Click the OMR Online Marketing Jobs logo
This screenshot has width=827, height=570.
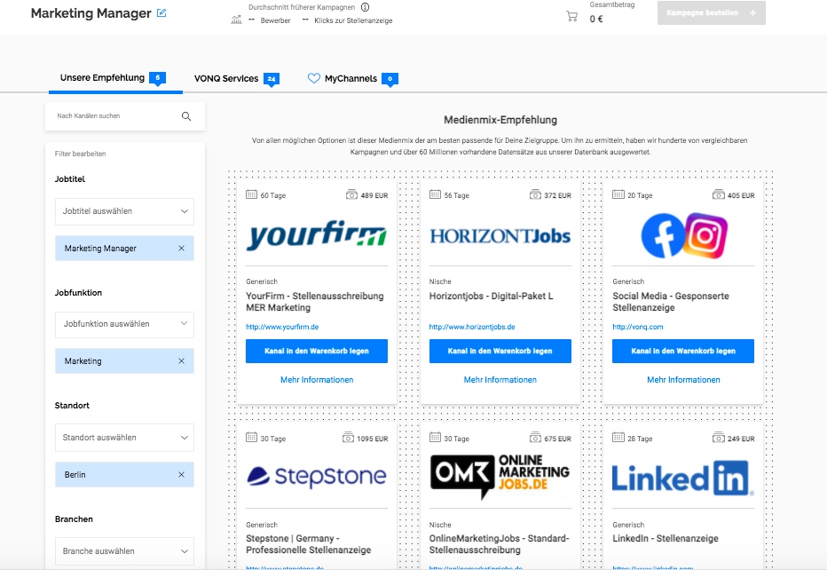(x=500, y=477)
